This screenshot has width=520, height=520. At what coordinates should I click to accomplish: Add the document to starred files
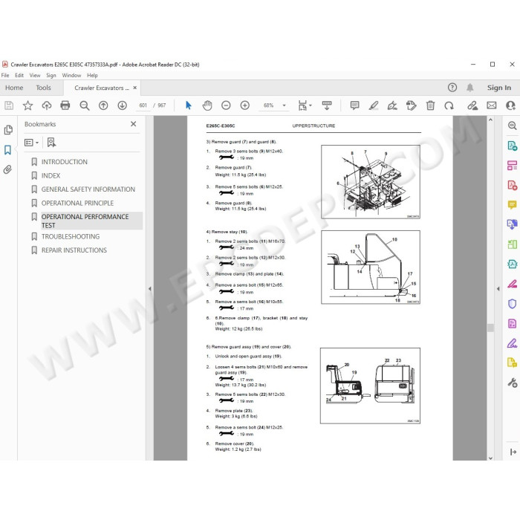click(x=28, y=105)
